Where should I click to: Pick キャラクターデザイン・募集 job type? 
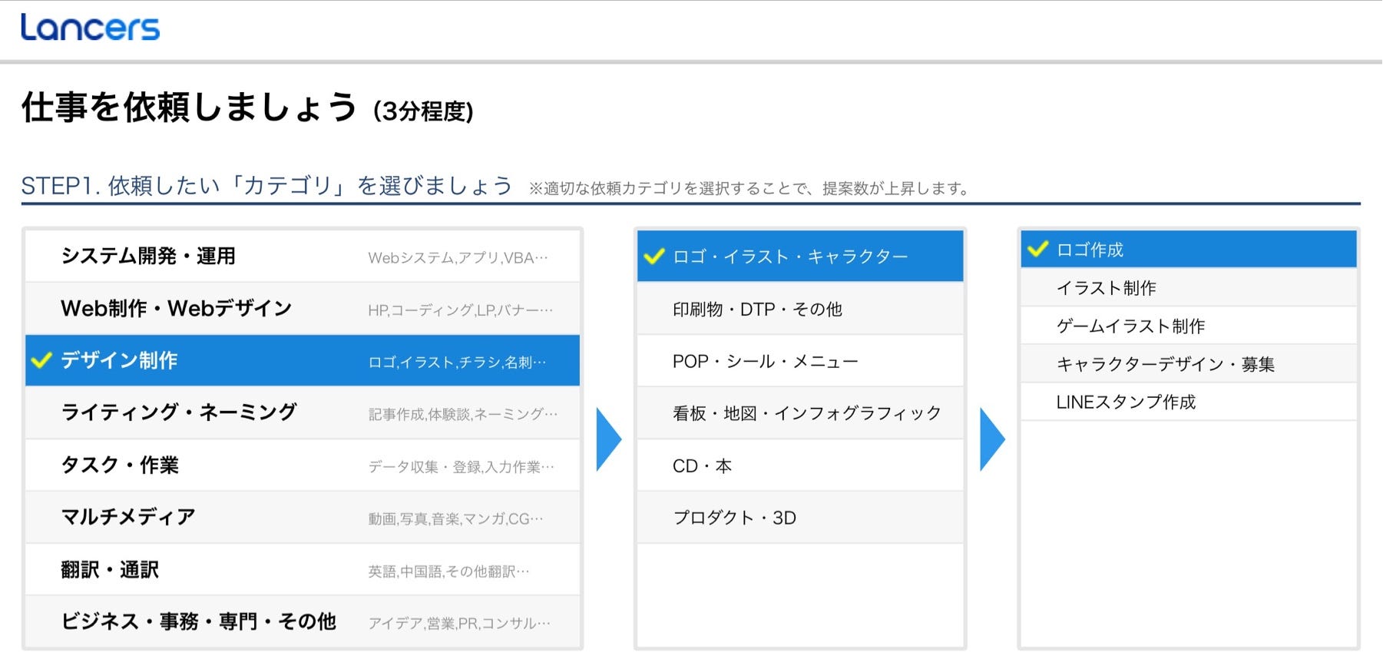pos(1189,363)
